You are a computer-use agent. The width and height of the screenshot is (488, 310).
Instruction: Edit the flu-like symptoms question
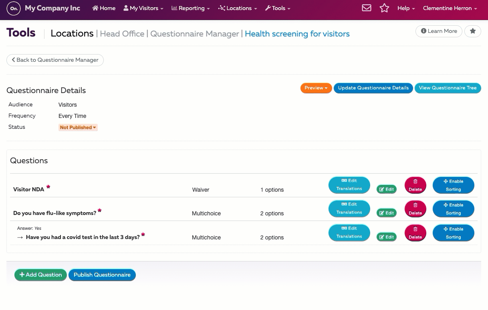pyautogui.click(x=386, y=213)
